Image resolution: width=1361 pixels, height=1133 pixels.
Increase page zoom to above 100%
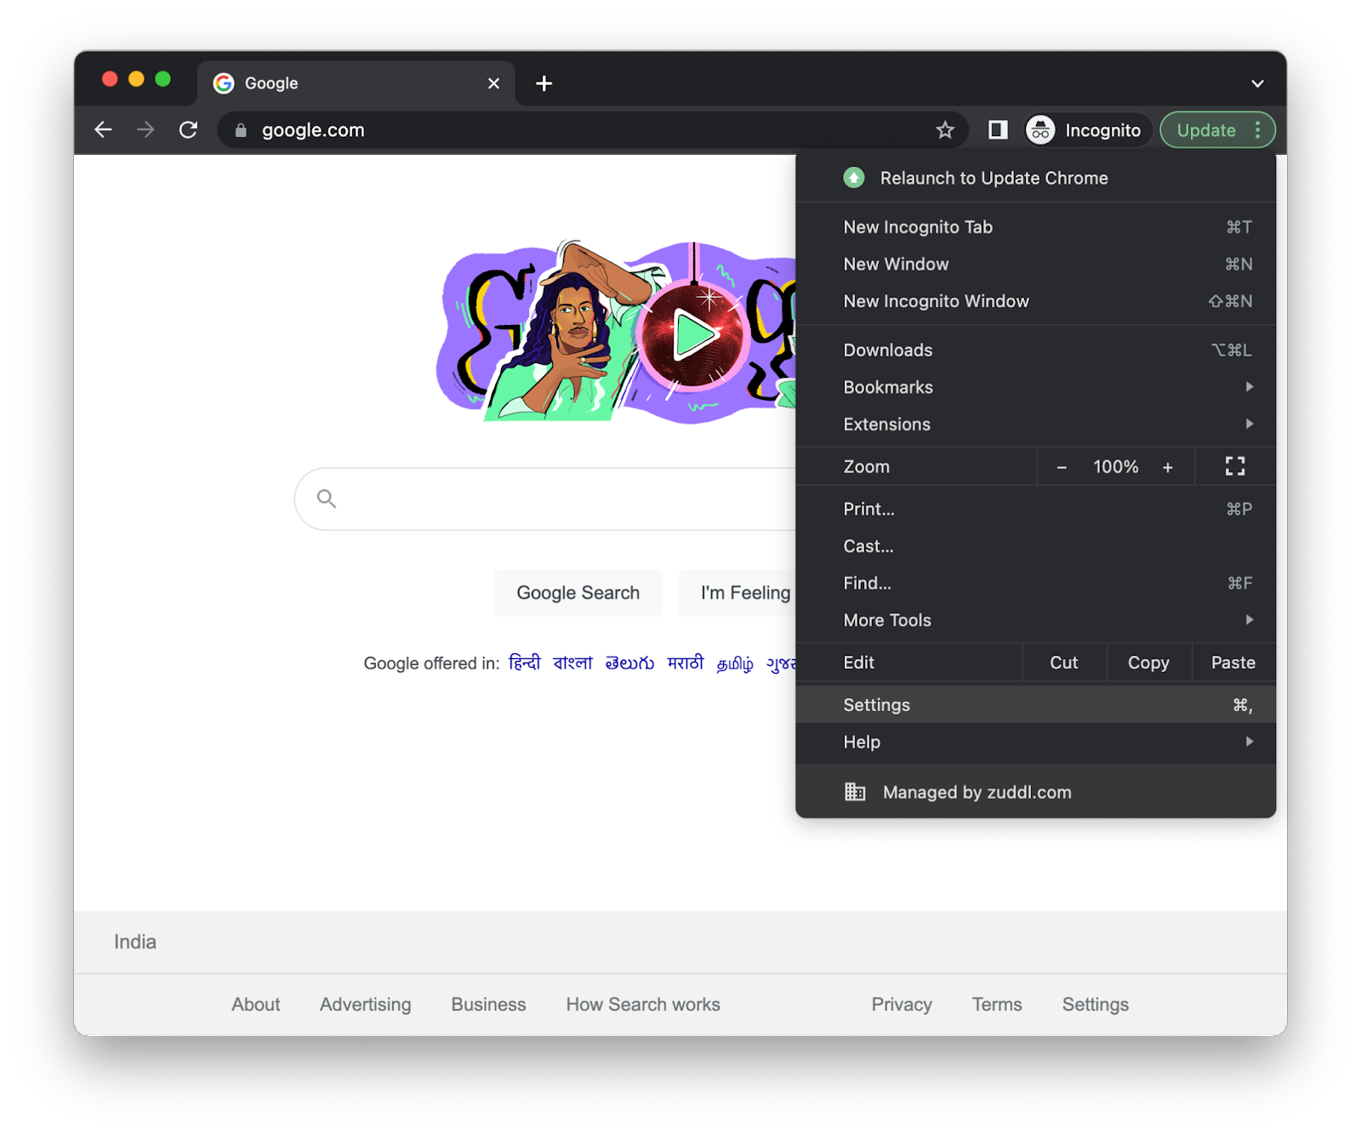pos(1168,466)
